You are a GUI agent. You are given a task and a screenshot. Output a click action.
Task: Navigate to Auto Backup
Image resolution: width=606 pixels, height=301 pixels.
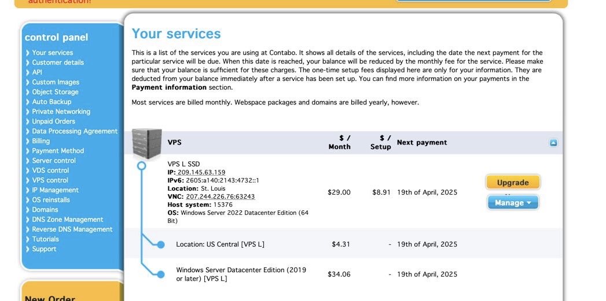tap(52, 102)
